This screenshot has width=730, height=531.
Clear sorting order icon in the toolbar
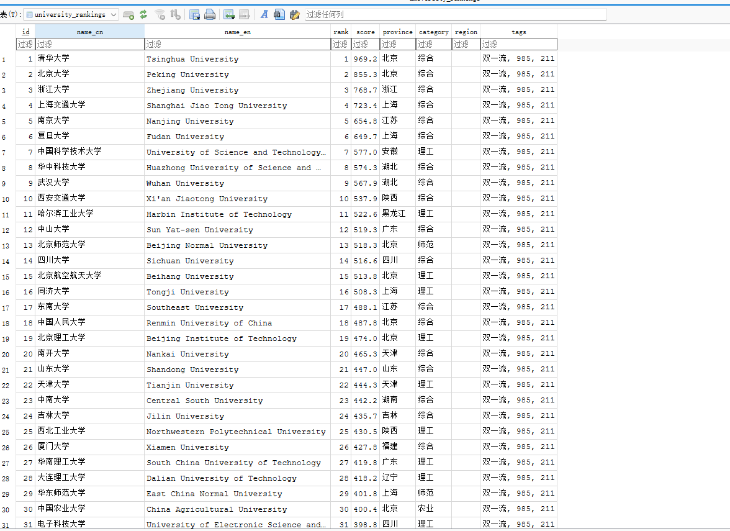176,14
